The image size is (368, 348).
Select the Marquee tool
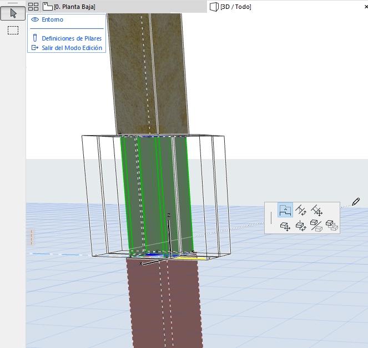click(x=13, y=31)
